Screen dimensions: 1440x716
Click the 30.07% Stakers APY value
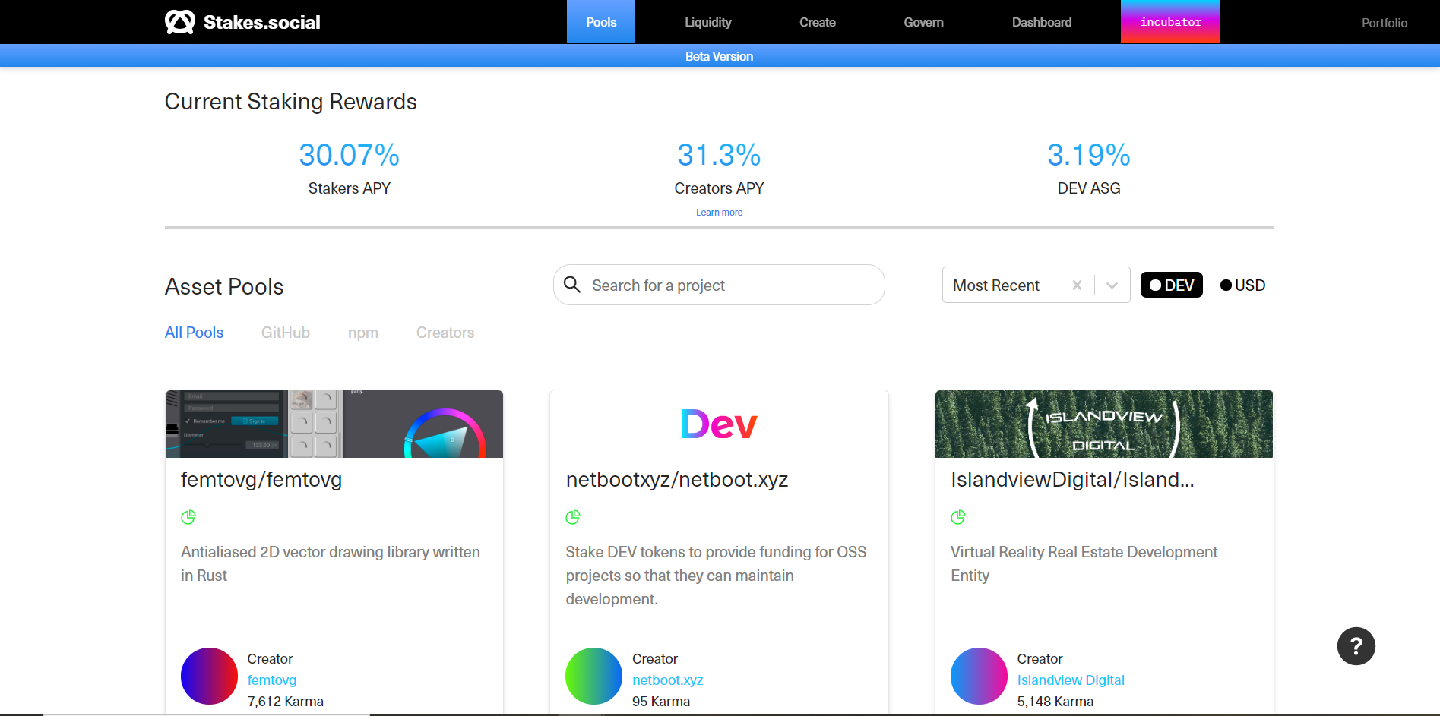[x=349, y=155]
